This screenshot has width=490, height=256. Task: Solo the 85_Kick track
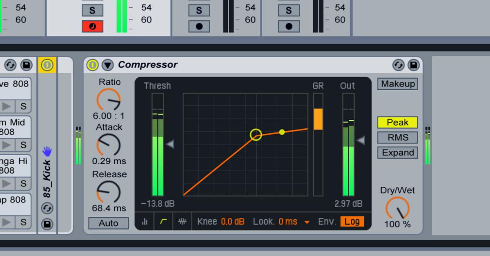pyautogui.click(x=92, y=10)
